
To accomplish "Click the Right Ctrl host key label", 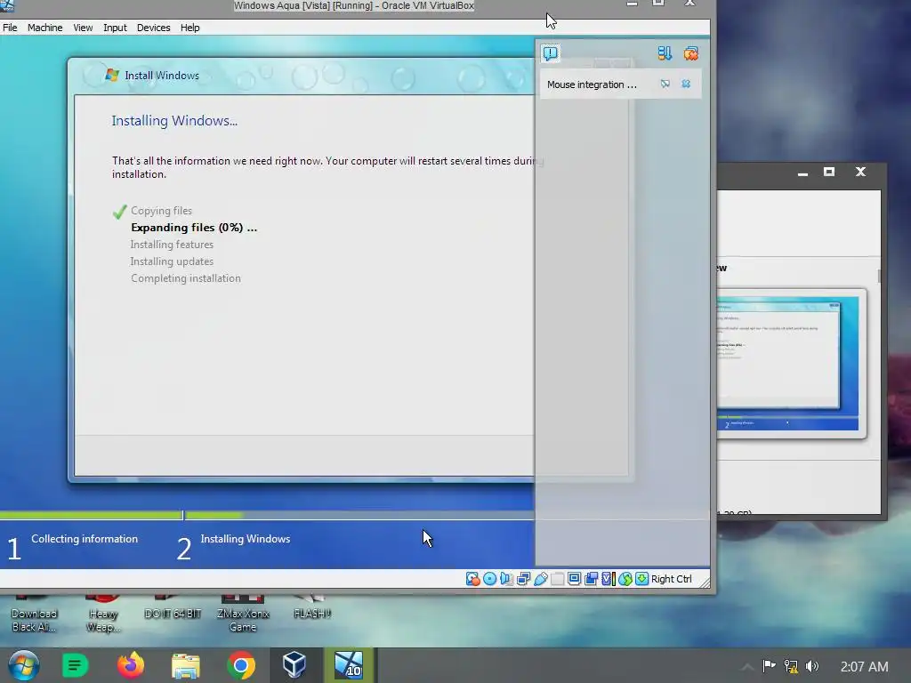I will 671,579.
